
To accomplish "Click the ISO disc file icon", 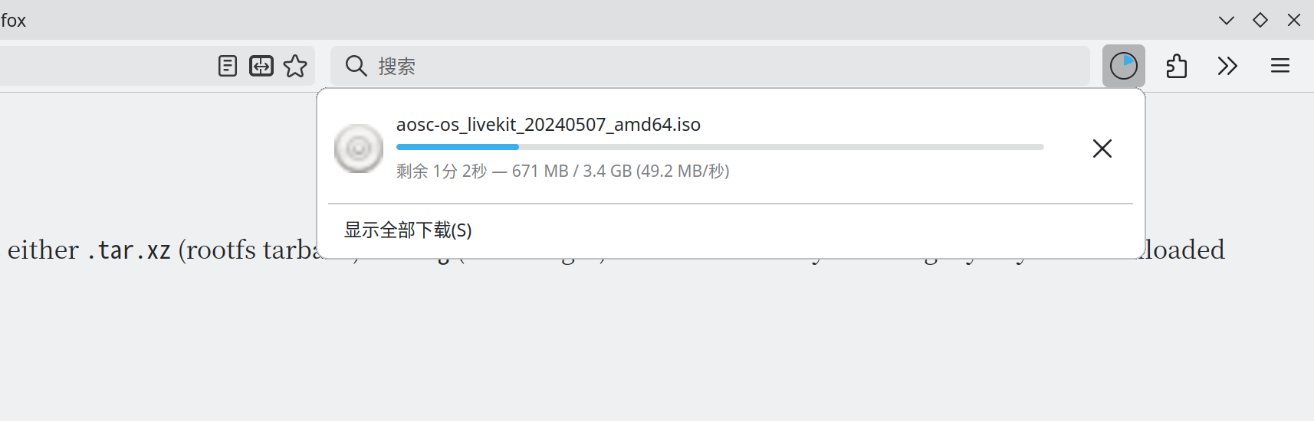I will click(x=359, y=148).
